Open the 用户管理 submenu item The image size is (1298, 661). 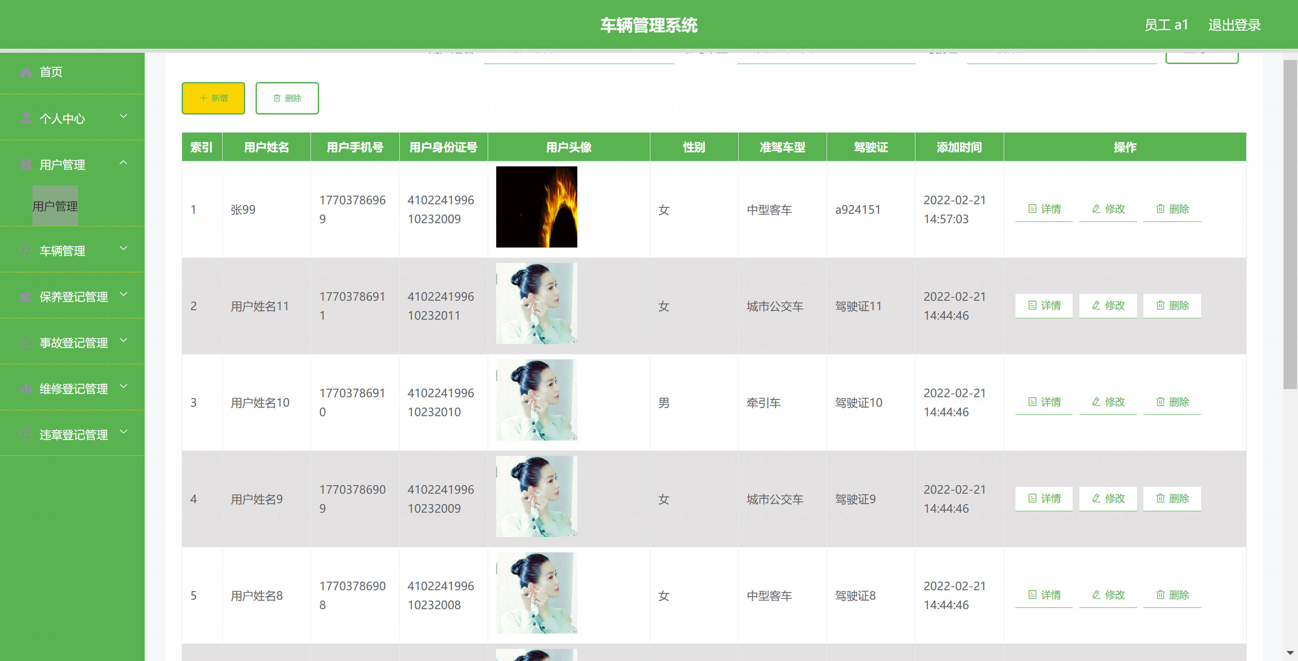(x=55, y=206)
